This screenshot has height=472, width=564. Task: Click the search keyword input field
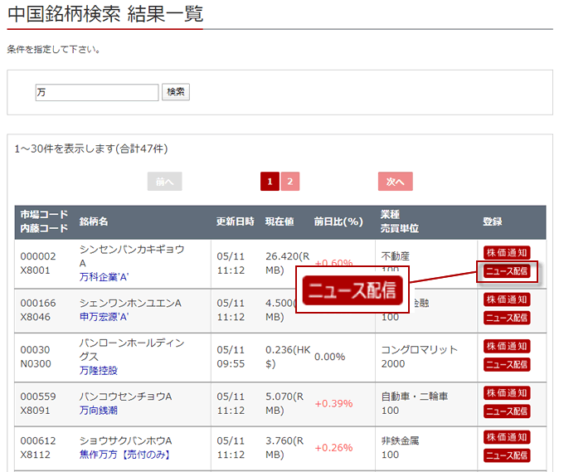point(96,92)
